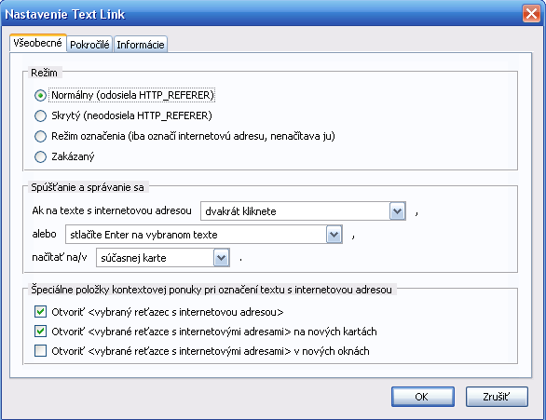Click the Zrušiť cancel button

[x=497, y=397]
